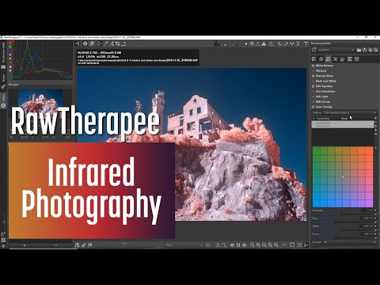The width and height of the screenshot is (380, 285).
Task: Adjust the Saturation slider
Action: 343,214
